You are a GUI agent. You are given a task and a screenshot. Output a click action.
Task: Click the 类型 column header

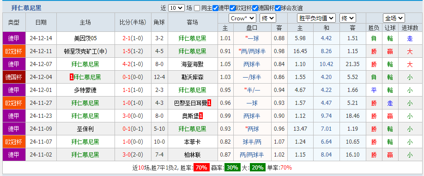point(14,22)
